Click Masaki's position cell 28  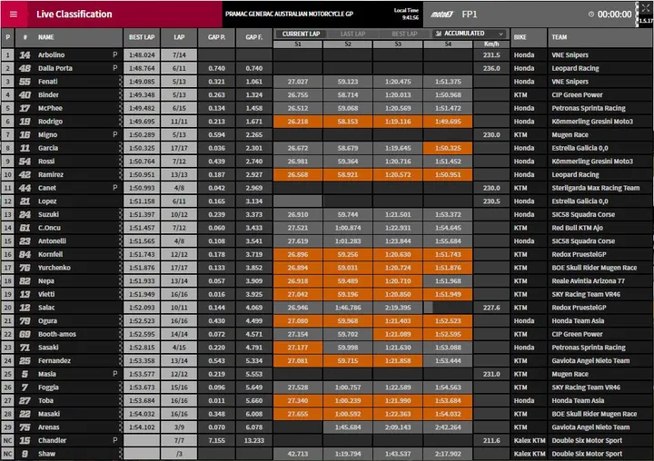point(7,414)
